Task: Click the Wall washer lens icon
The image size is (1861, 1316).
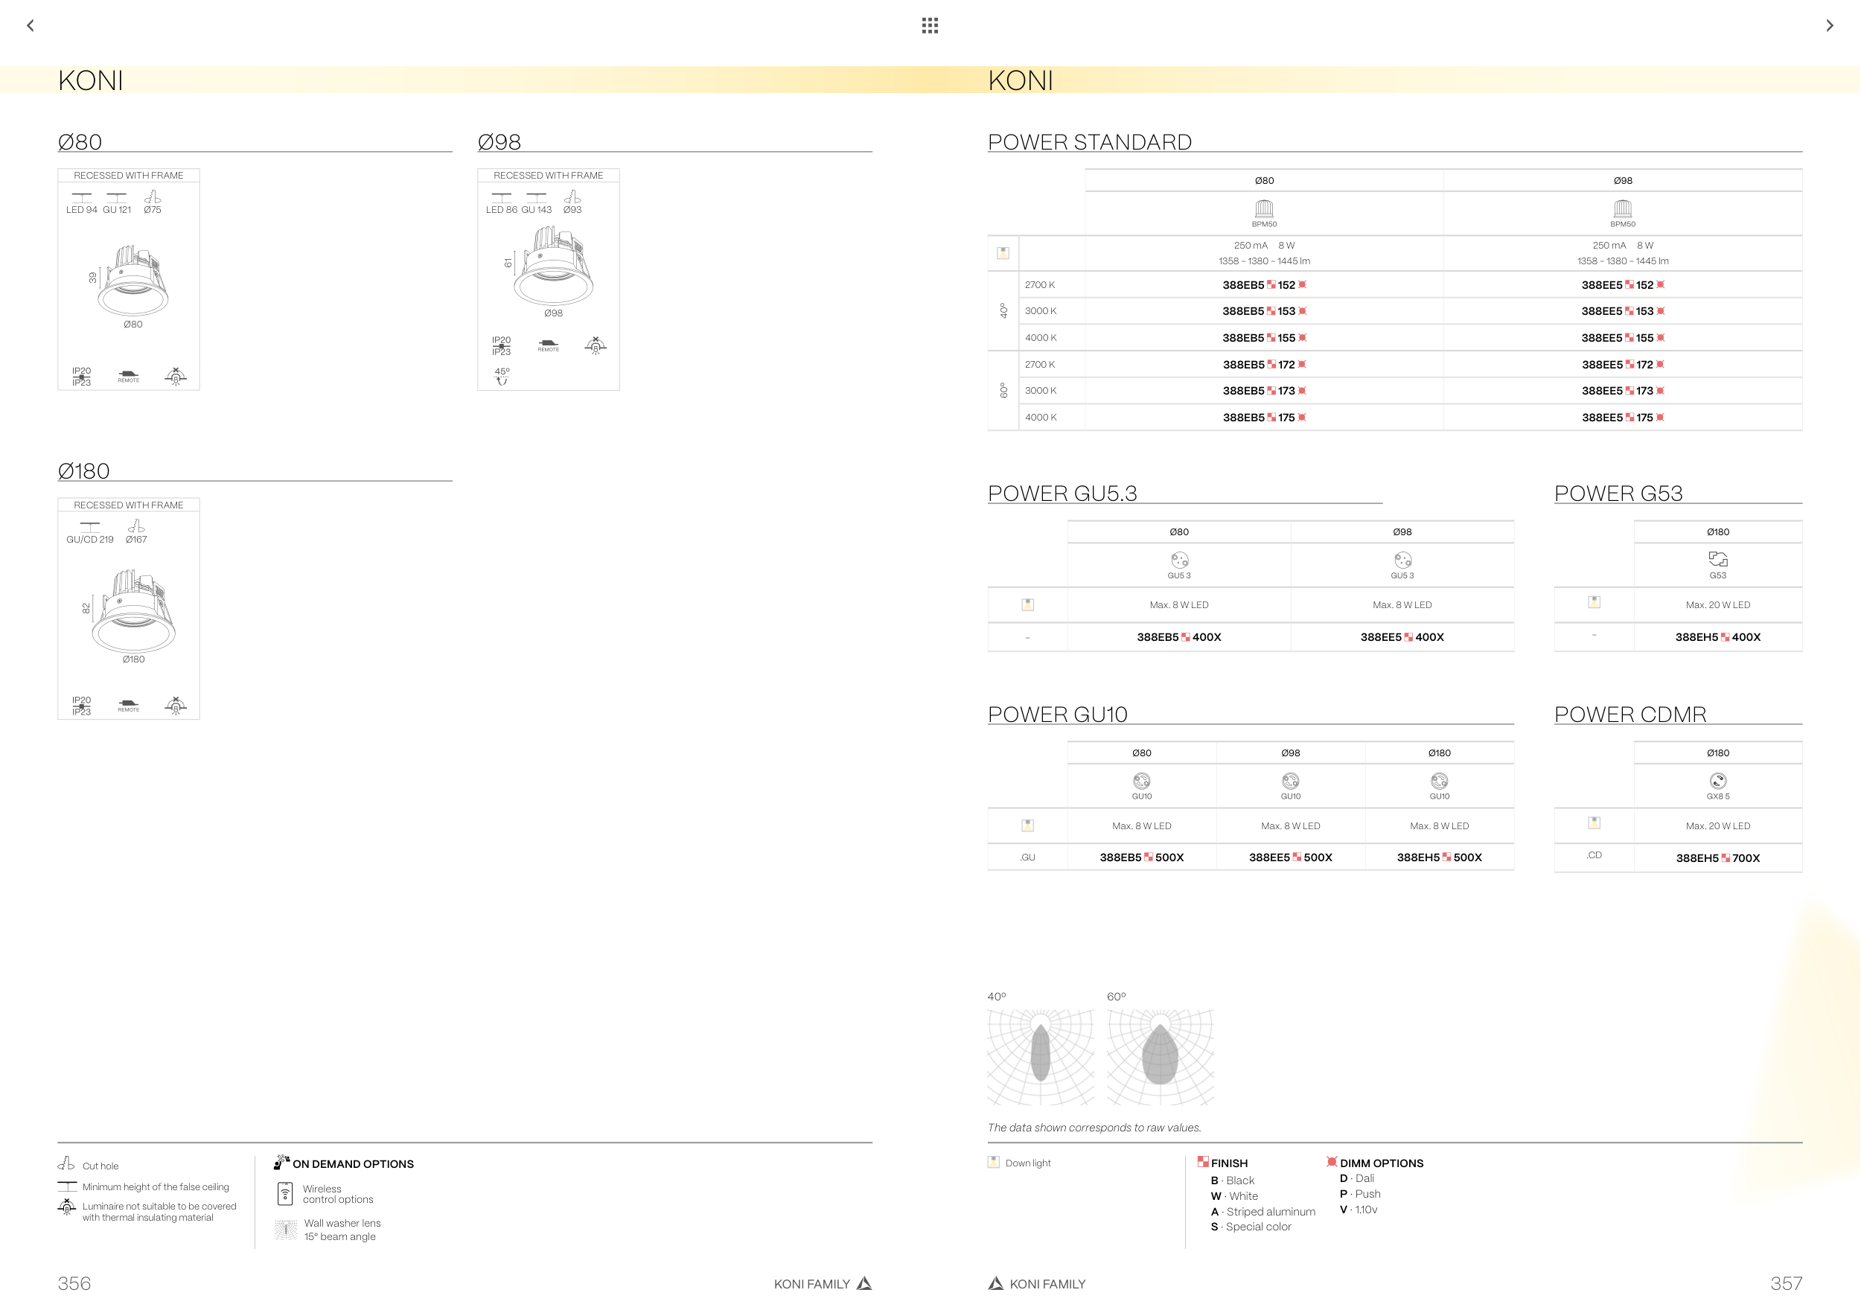Action: (285, 1230)
